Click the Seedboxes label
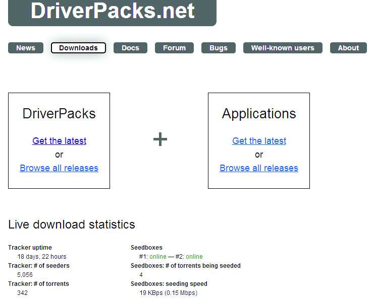The width and height of the screenshot is (374, 302). tap(146, 248)
